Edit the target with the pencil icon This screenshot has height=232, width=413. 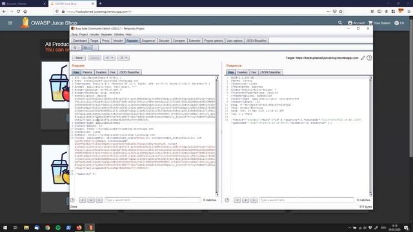click(x=363, y=58)
